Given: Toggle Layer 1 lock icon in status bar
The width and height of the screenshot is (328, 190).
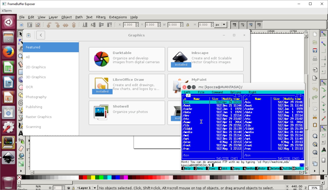Looking at the screenshot, I should pyautogui.click(x=73, y=188).
